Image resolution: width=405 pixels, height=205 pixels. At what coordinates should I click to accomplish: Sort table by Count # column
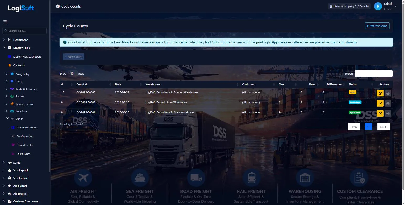(x=94, y=84)
